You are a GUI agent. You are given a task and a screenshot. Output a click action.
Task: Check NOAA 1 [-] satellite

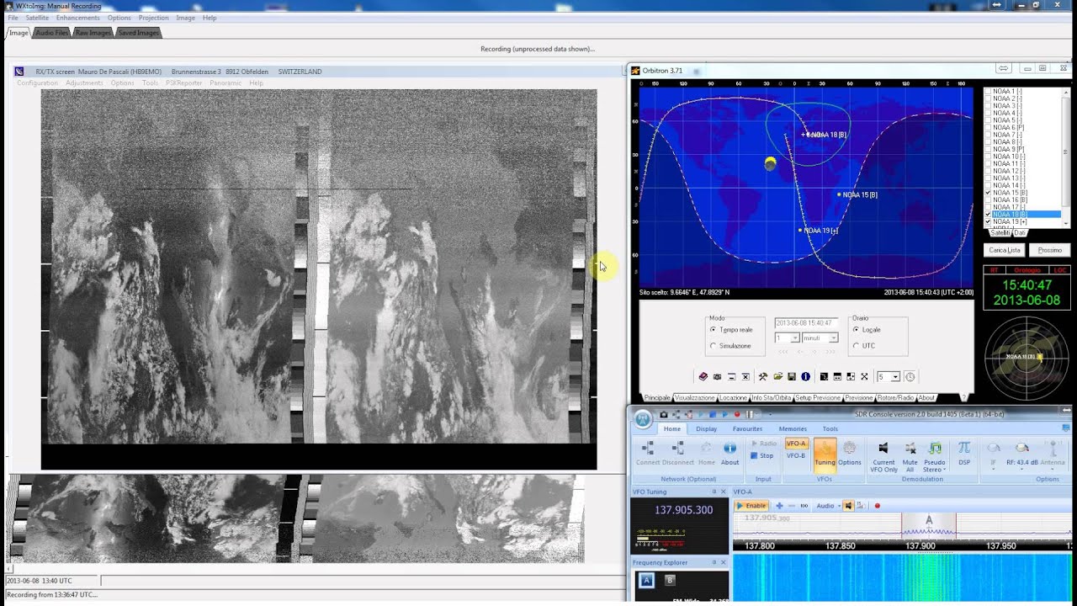[x=989, y=91]
